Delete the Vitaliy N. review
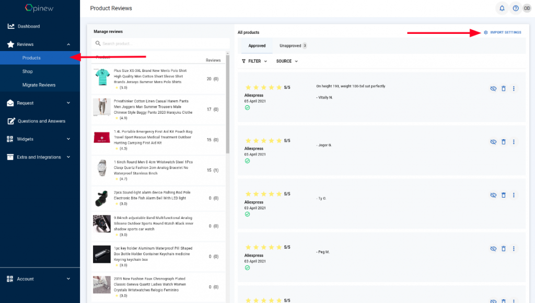Screen dimensions: 535x303 503,89
